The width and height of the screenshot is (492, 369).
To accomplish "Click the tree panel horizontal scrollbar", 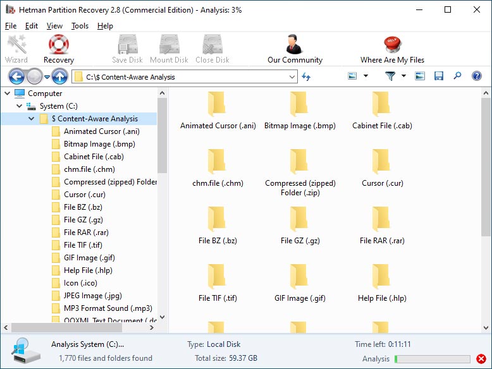I will [66, 328].
